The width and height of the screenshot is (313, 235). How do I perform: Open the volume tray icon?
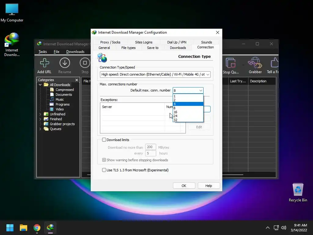coord(283,228)
